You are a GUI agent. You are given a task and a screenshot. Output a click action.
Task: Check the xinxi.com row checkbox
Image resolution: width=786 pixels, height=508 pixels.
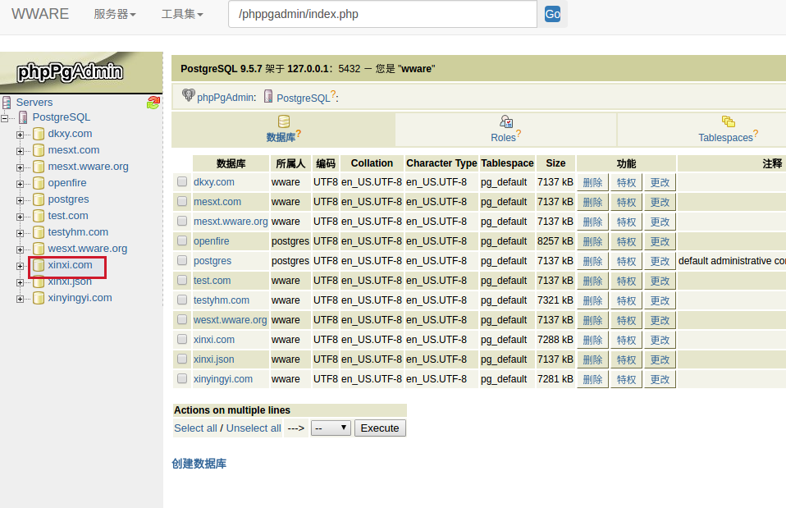point(182,339)
